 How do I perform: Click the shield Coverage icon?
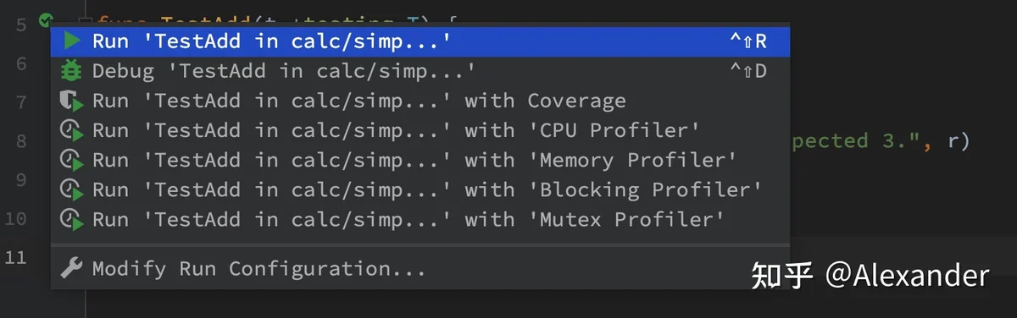coord(72,101)
